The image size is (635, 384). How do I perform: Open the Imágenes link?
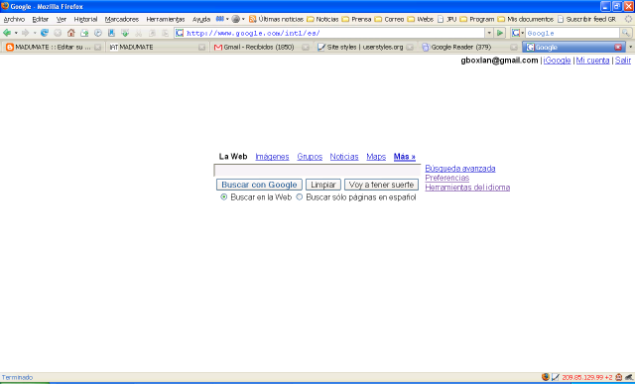[x=272, y=157]
